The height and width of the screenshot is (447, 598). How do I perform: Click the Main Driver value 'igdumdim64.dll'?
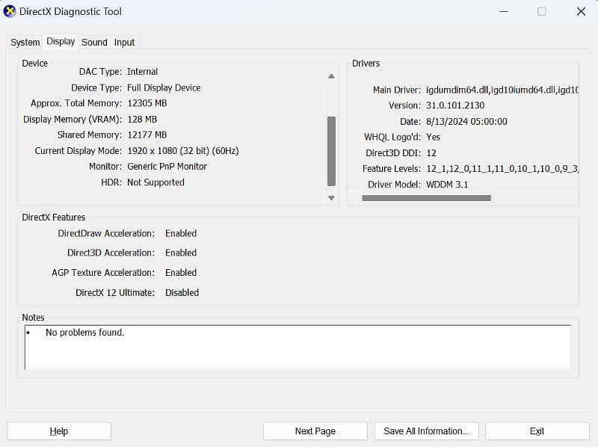457,90
